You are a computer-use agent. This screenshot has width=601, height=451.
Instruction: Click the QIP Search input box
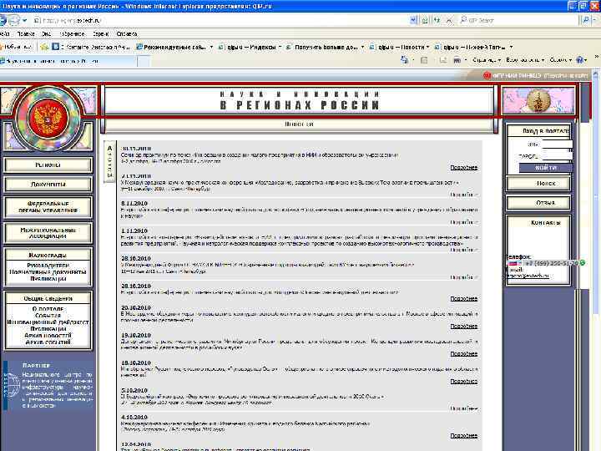tap(518, 20)
